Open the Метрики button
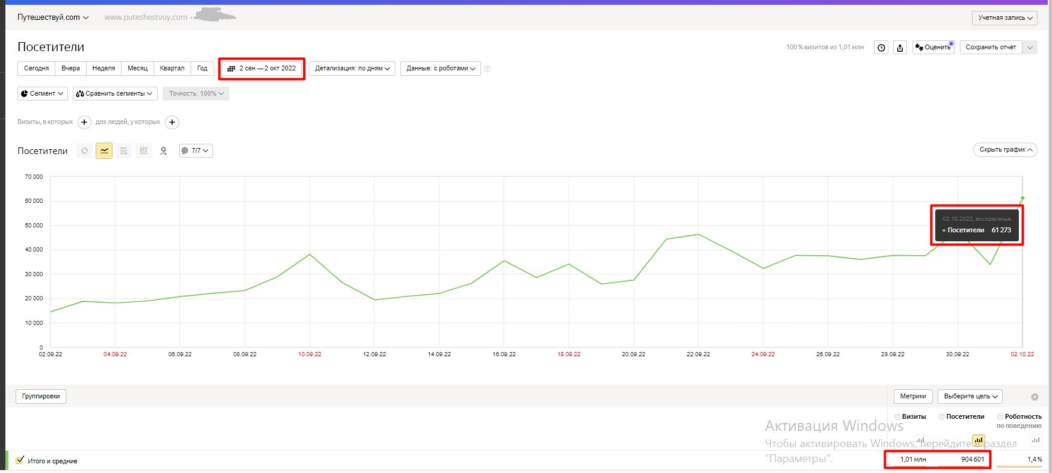Screen dimensions: 1052x473 (913, 397)
